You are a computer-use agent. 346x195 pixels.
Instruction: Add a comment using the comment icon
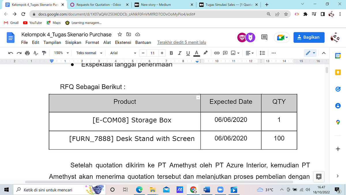[x=225, y=53]
